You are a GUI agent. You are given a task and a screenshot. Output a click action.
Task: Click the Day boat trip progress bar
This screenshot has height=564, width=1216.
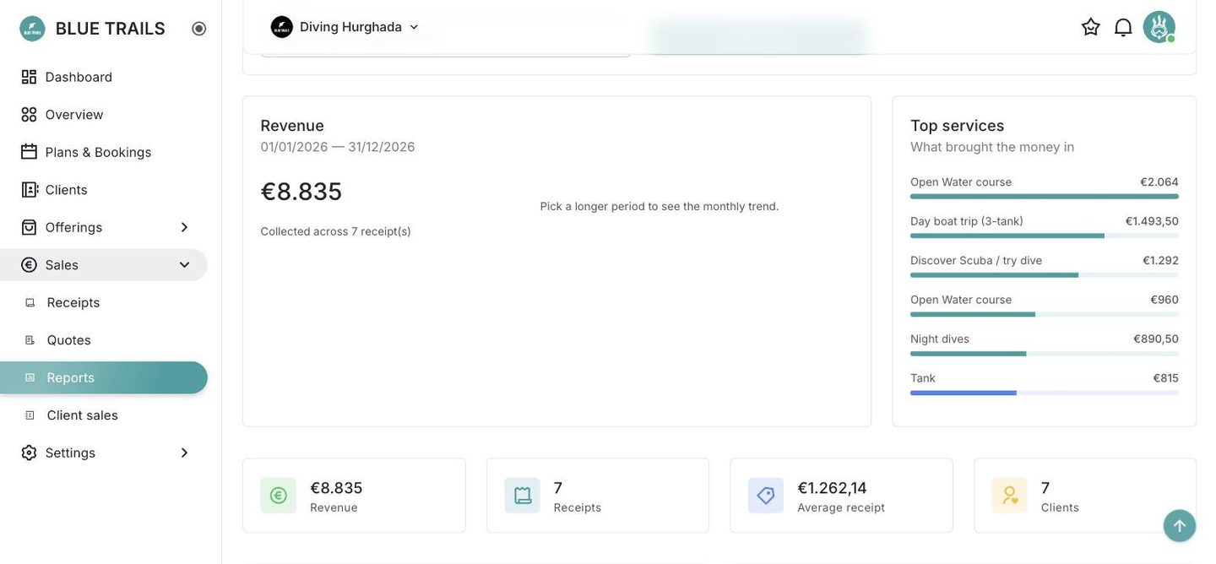(x=1045, y=236)
